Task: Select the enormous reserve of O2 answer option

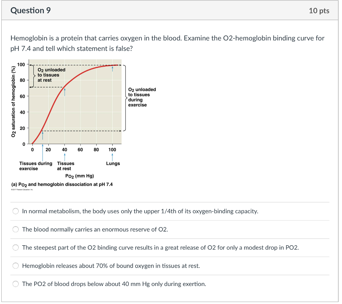Action: (15, 229)
